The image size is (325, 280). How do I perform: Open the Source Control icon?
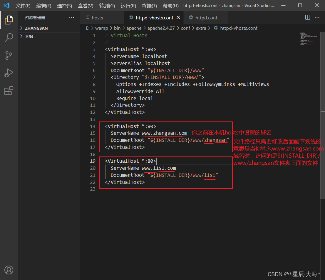pos(9,55)
